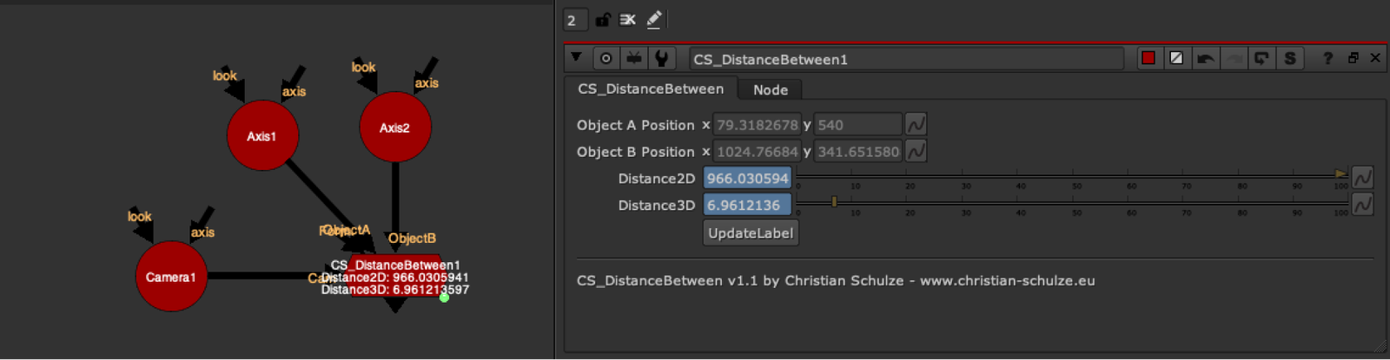Click the Object B Position y field
Viewport: 1390px width, 360px height.
click(857, 152)
